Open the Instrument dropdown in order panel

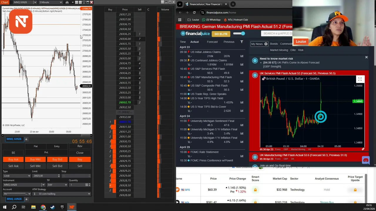click(x=43, y=185)
